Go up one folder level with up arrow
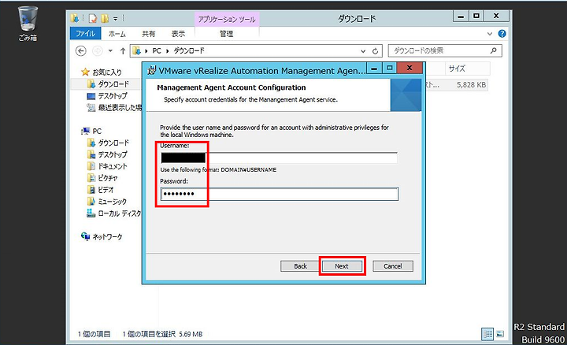This screenshot has height=345, width=567. click(123, 51)
